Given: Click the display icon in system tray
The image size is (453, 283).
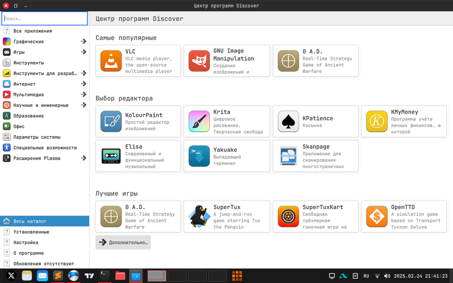Looking at the screenshot, I should click(x=332, y=276).
